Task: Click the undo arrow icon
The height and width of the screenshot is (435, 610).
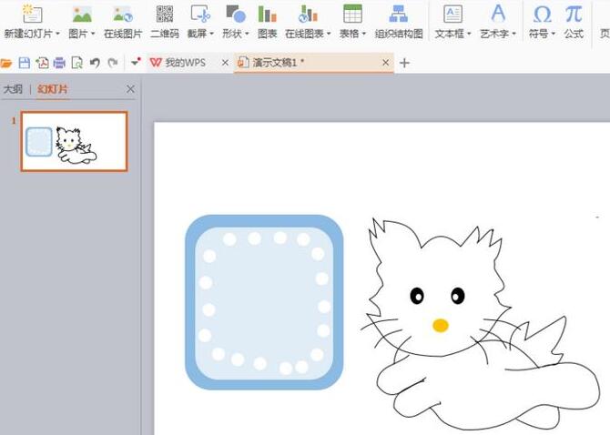Action: click(x=95, y=63)
